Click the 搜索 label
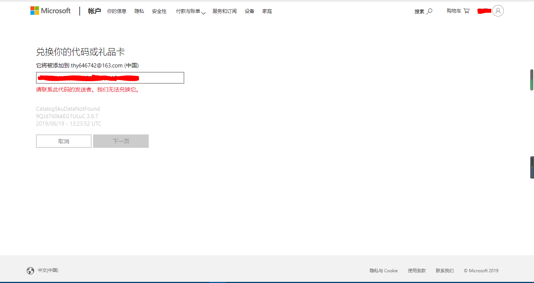This screenshot has width=534, height=283. click(419, 11)
